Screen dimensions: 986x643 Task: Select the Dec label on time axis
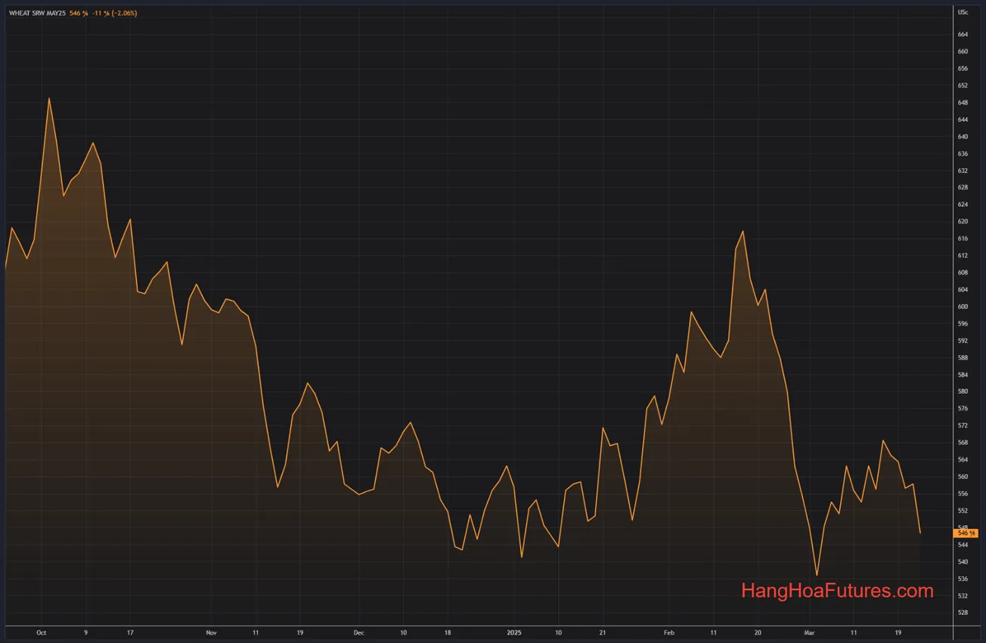pos(358,632)
